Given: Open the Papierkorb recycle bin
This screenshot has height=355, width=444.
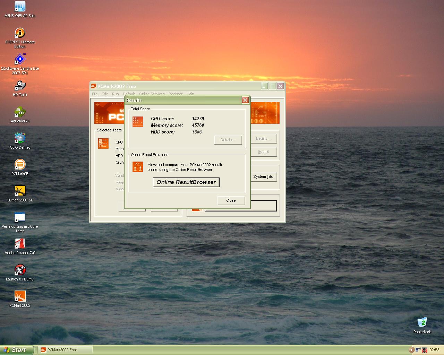Looking at the screenshot, I should [x=422, y=323].
